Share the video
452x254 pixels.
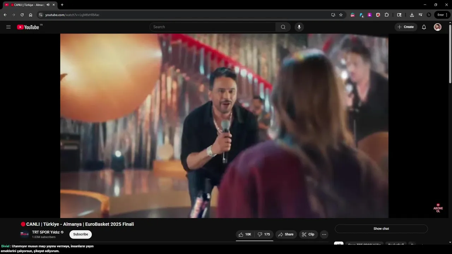coord(286,234)
